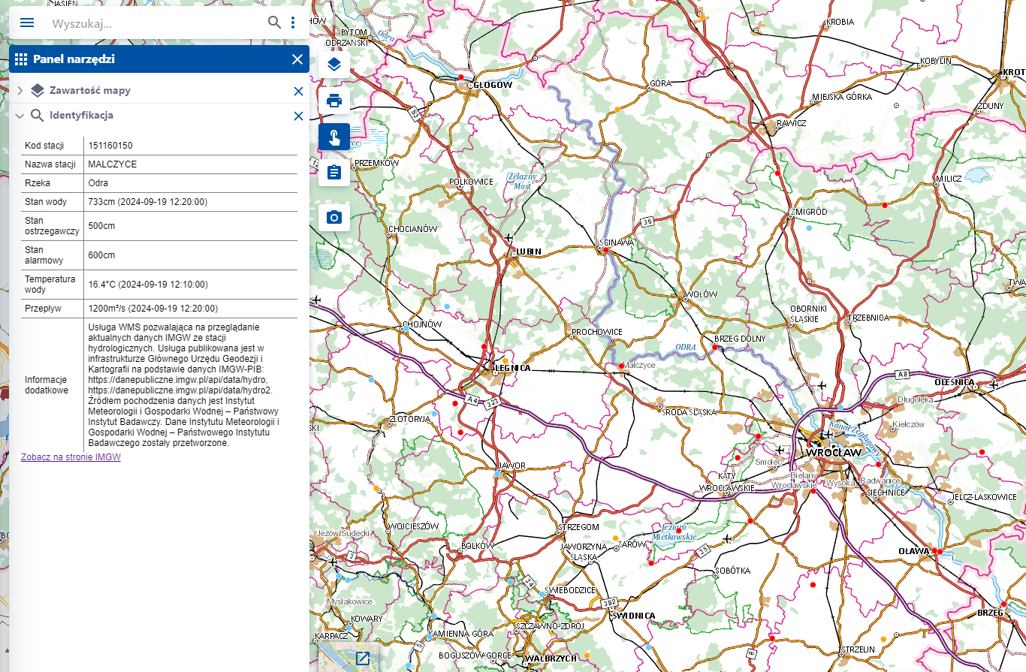The height and width of the screenshot is (672, 1026).
Task: Take a map snapshot with camera icon
Action: point(334,218)
